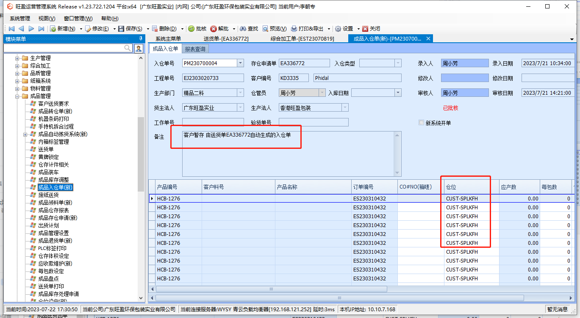
Task: Open the 生产法人 香港旺盈包装 dropdown
Action: pos(345,107)
